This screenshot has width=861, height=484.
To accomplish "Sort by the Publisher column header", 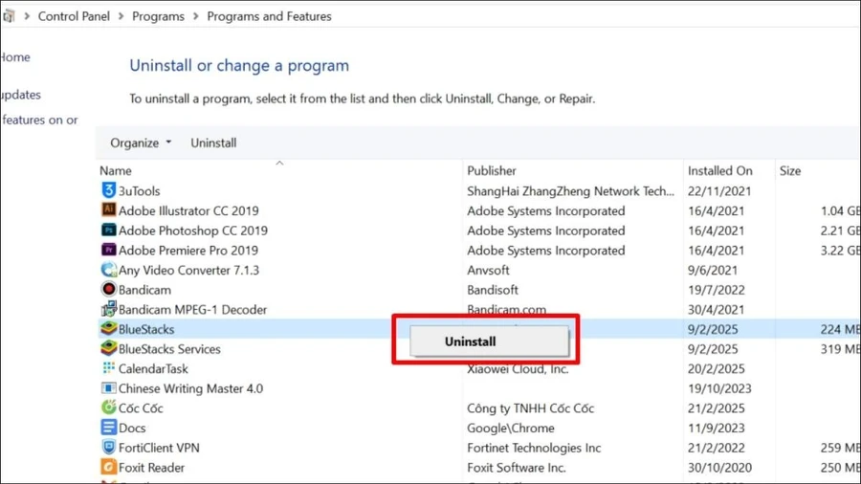I will pyautogui.click(x=492, y=170).
